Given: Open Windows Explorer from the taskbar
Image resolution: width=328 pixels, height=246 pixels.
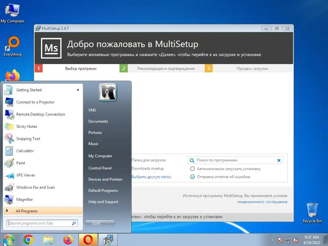Looking at the screenshot, I should 48,240.
